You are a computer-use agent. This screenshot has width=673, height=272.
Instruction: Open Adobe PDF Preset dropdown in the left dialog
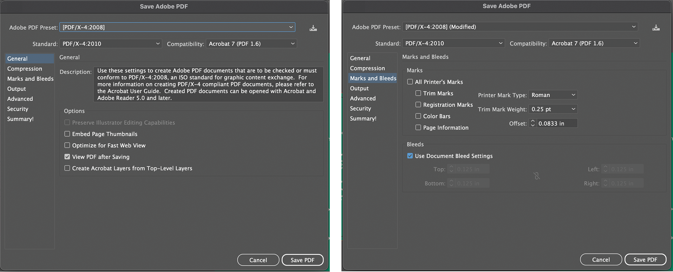pyautogui.click(x=177, y=27)
